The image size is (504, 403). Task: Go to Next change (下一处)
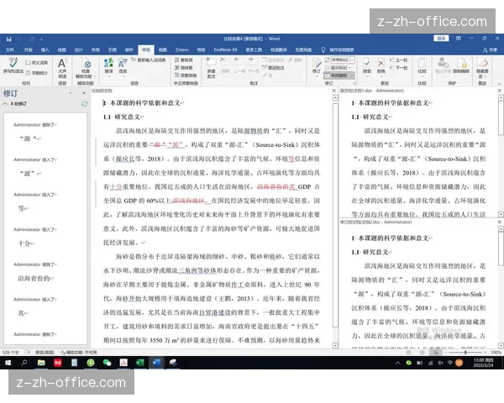[398, 68]
